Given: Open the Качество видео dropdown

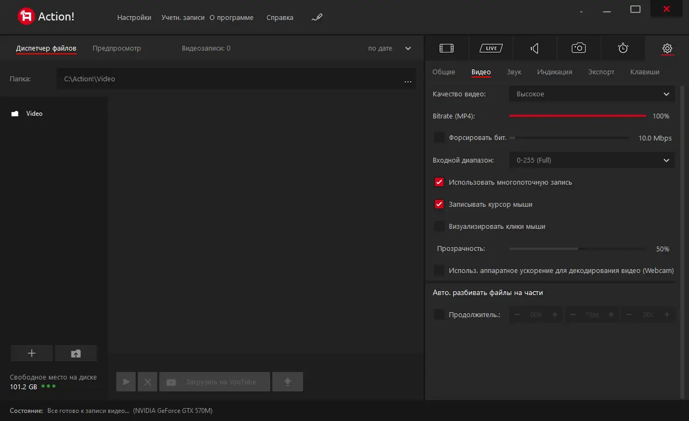Looking at the screenshot, I should tap(592, 94).
